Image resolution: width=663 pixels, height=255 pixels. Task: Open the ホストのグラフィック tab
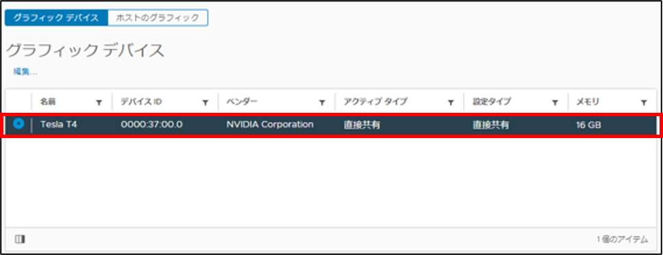(158, 18)
